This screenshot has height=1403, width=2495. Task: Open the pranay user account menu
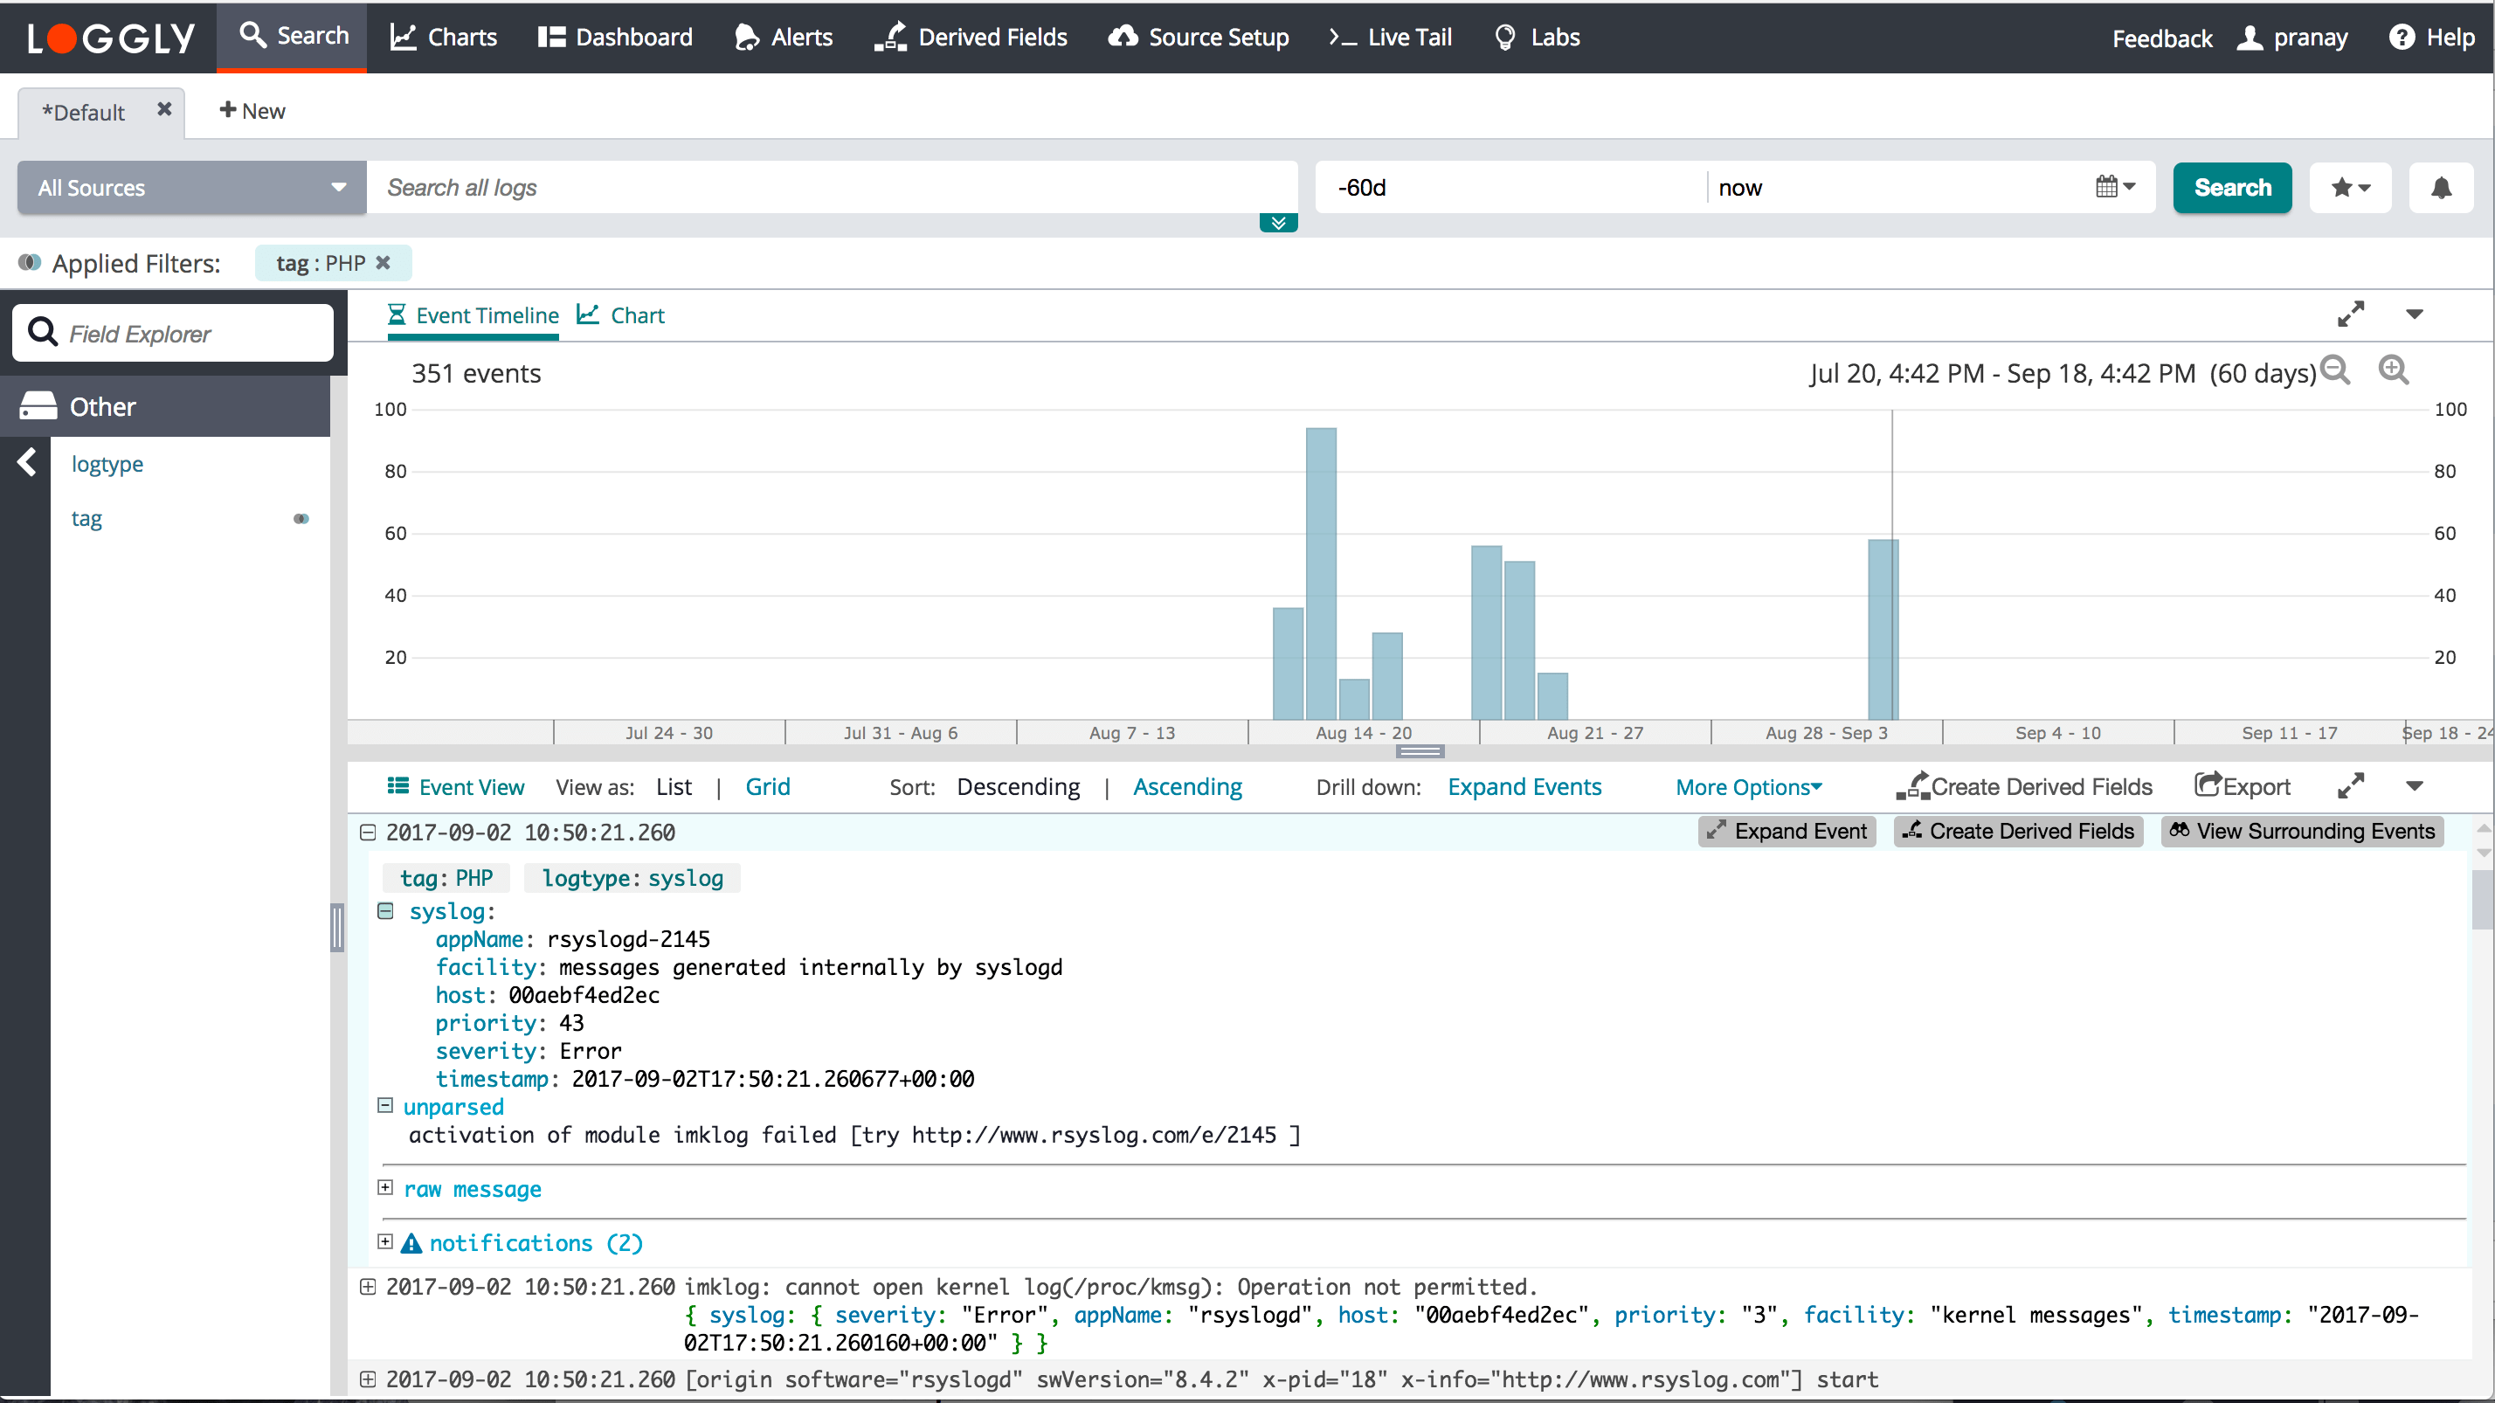[x=2294, y=38]
